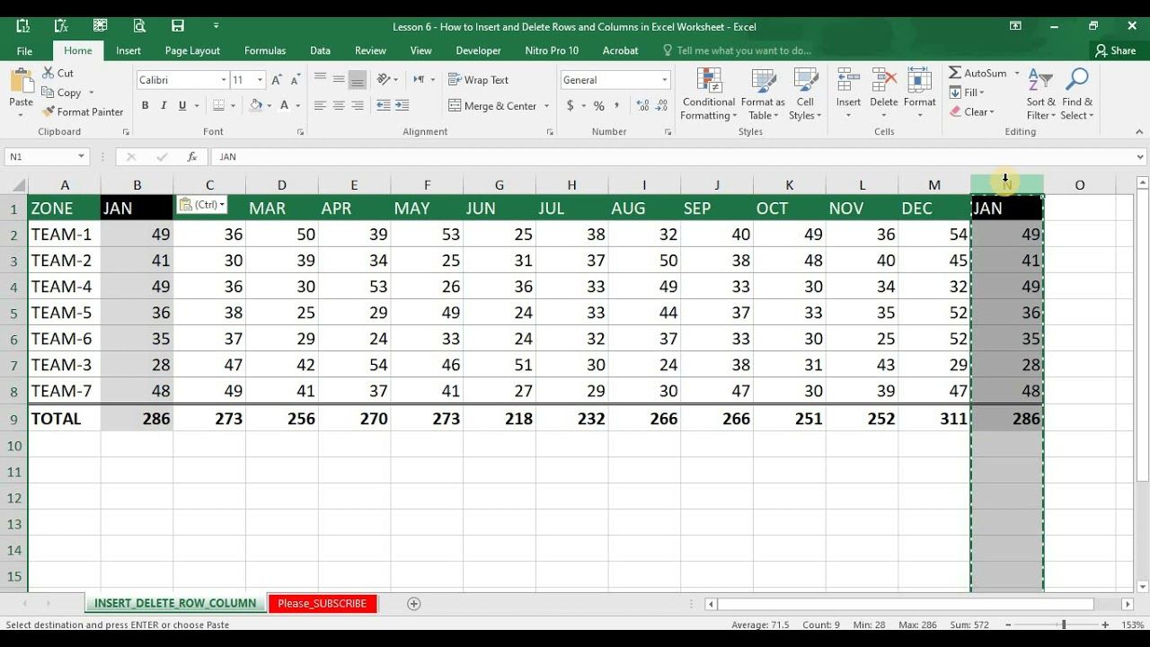Click the zoom slider in status bar

[1063, 625]
